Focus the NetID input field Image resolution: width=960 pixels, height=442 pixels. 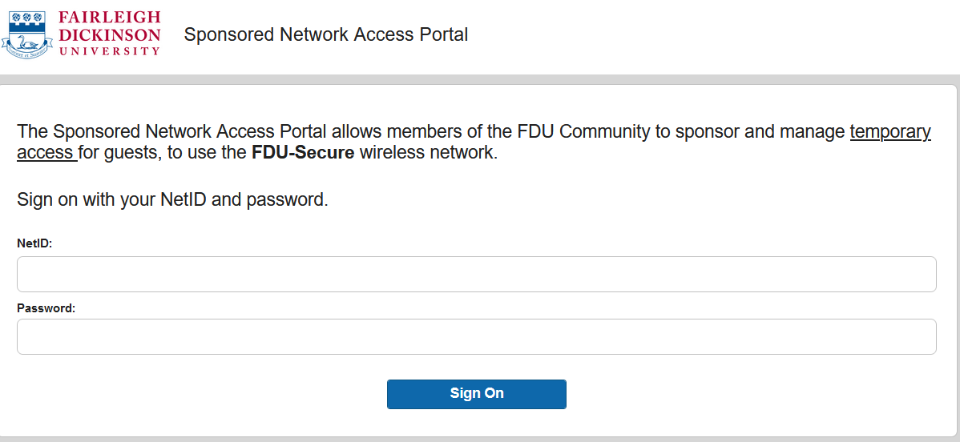(476, 275)
